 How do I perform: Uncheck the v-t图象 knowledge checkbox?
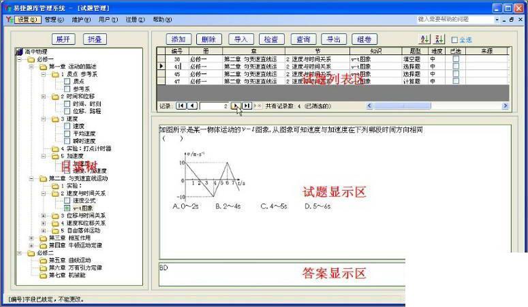coord(67,208)
